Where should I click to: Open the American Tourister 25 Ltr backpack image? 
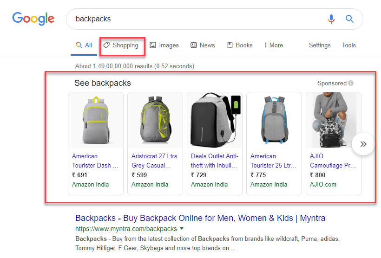click(x=274, y=120)
